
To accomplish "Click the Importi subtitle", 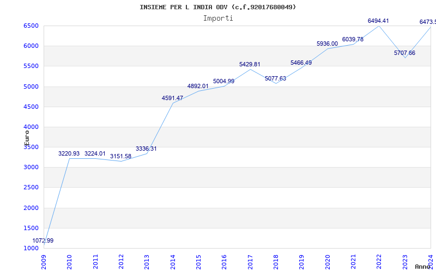I will [218, 18].
